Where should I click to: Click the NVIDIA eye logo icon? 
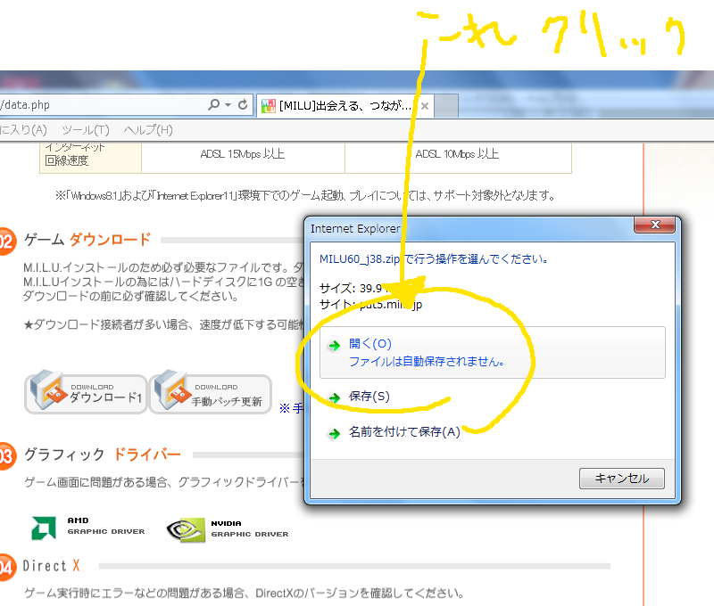186,529
